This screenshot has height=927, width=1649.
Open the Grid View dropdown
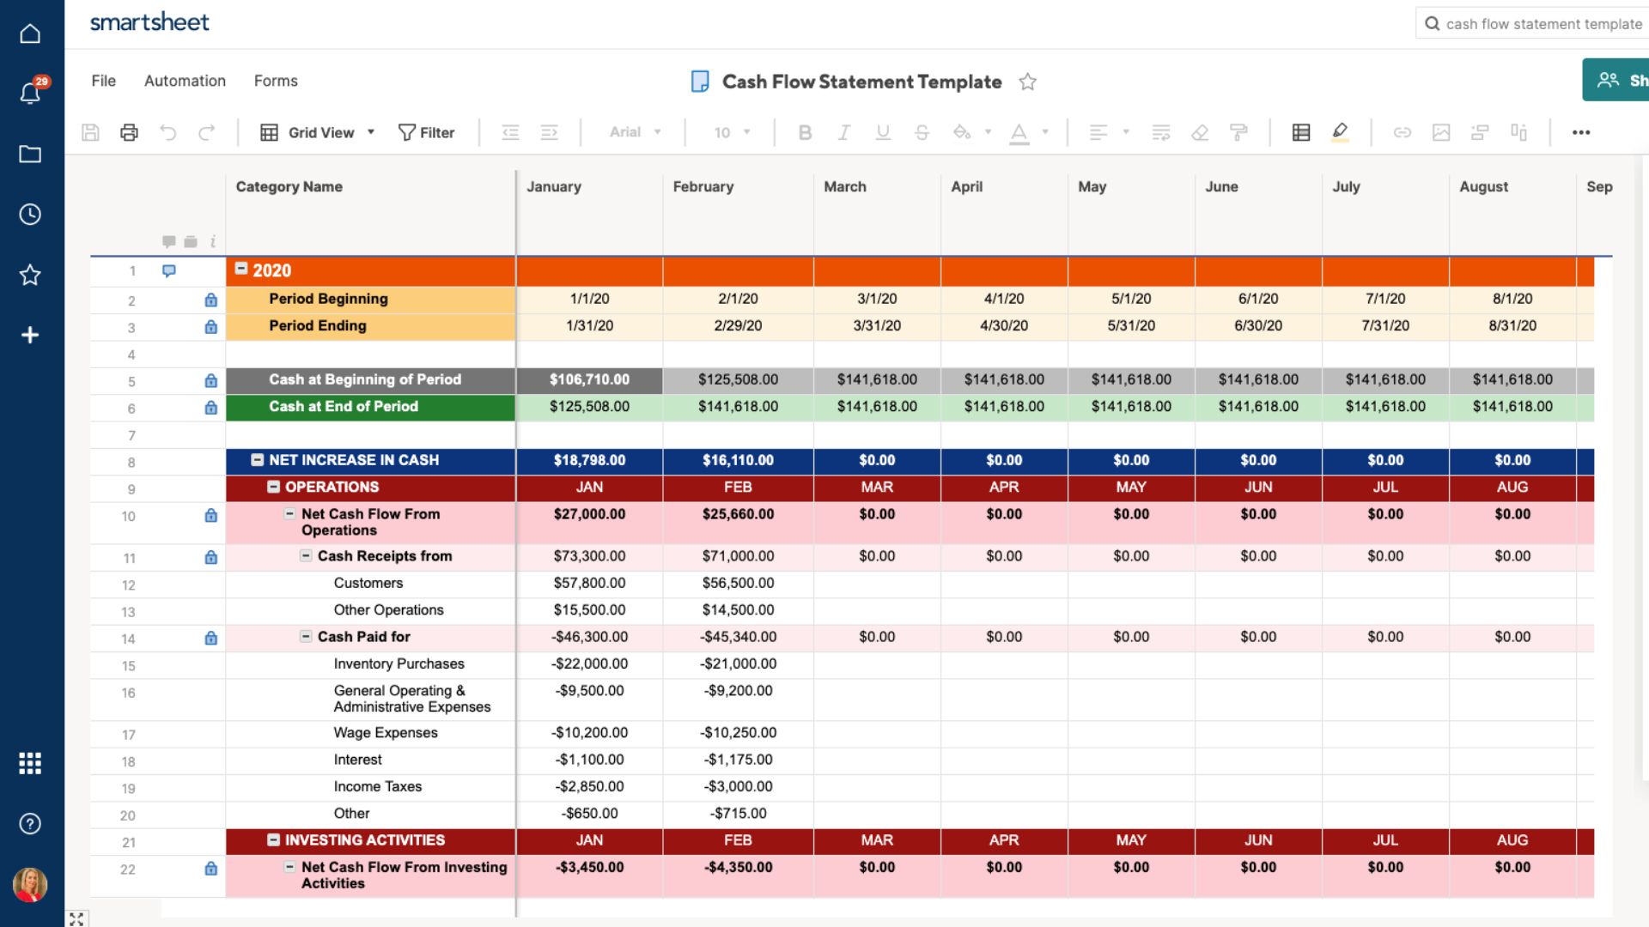tap(318, 132)
